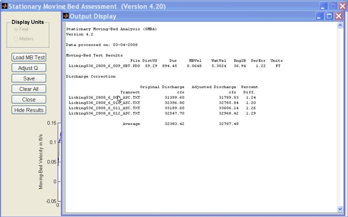Click transect Licking536_2808_6_012_ASC.TXT

pos(104,113)
